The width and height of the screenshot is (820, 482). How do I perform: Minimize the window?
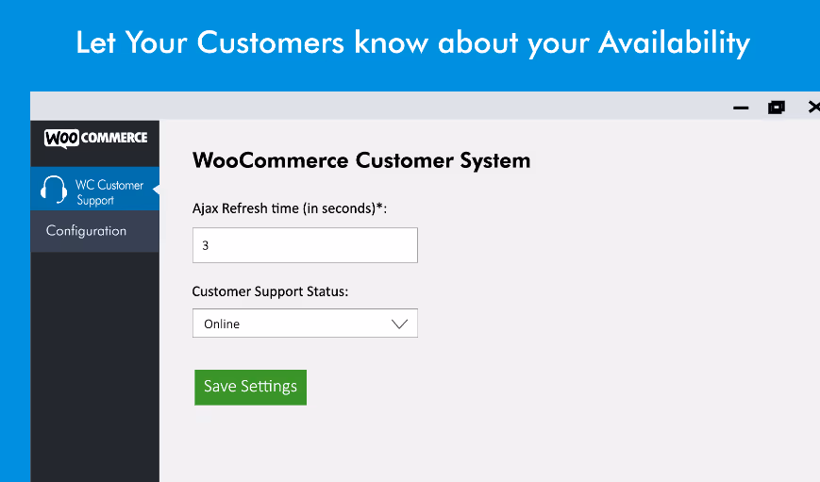[741, 108]
